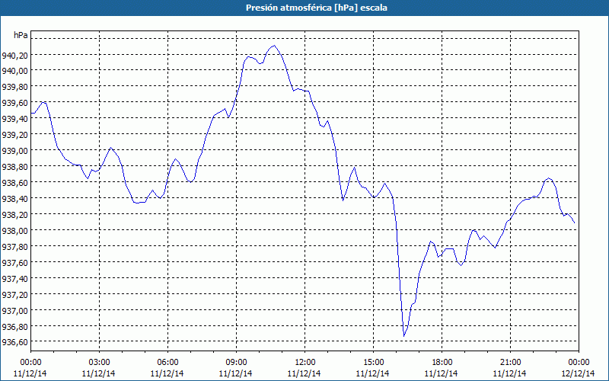Click the 18:00 time label

tap(442, 363)
